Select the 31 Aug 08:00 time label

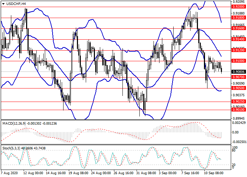(x=146, y=173)
